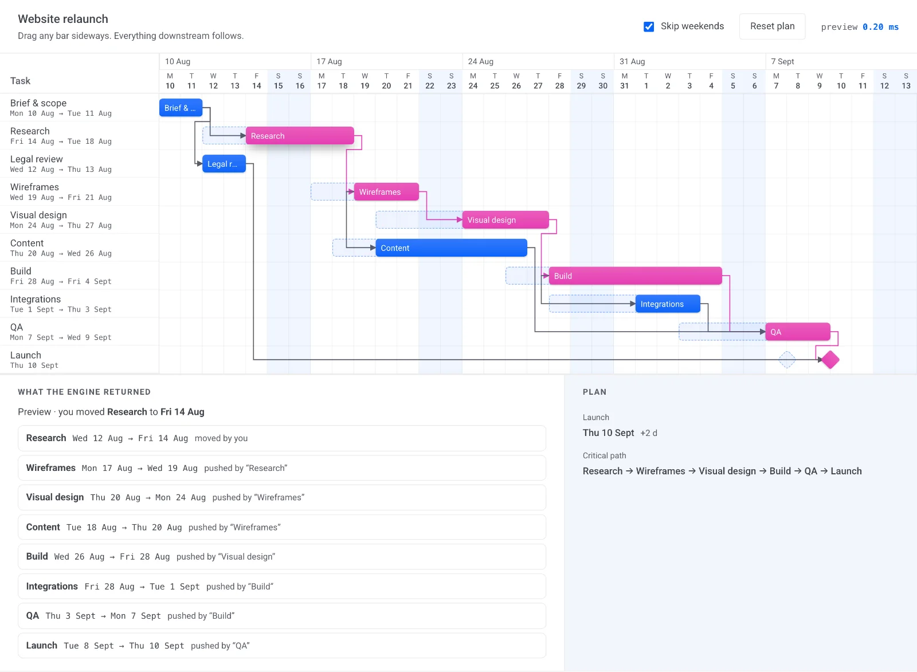Image resolution: width=917 pixels, height=672 pixels.
Task: Click the QA task row label
Action: pos(79,332)
